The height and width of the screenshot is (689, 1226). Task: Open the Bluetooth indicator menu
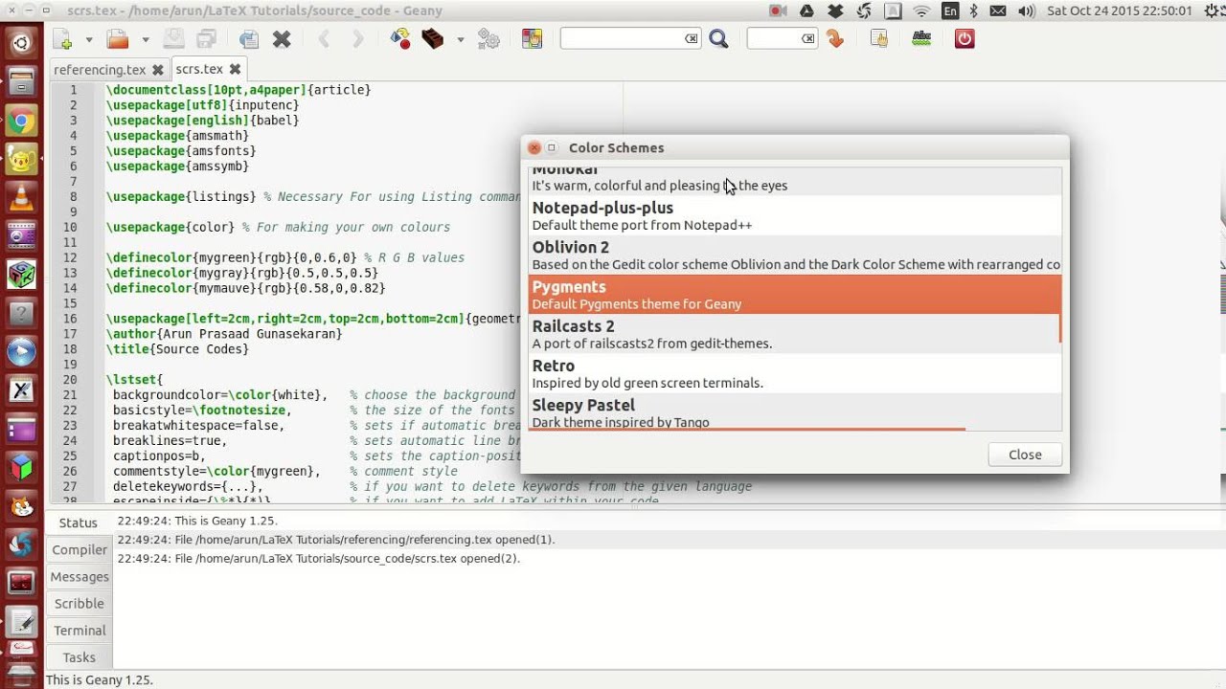(x=974, y=11)
